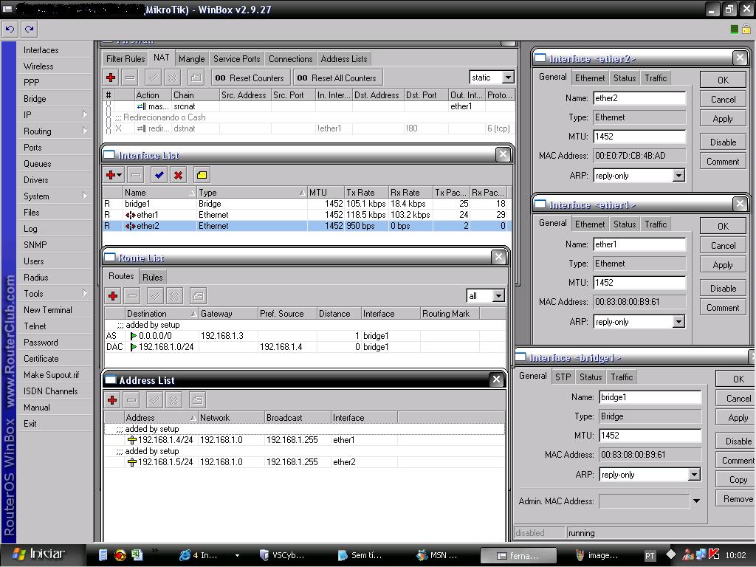756x567 pixels.
Task: Click the MTU field in ether2 window
Action: pos(639,137)
